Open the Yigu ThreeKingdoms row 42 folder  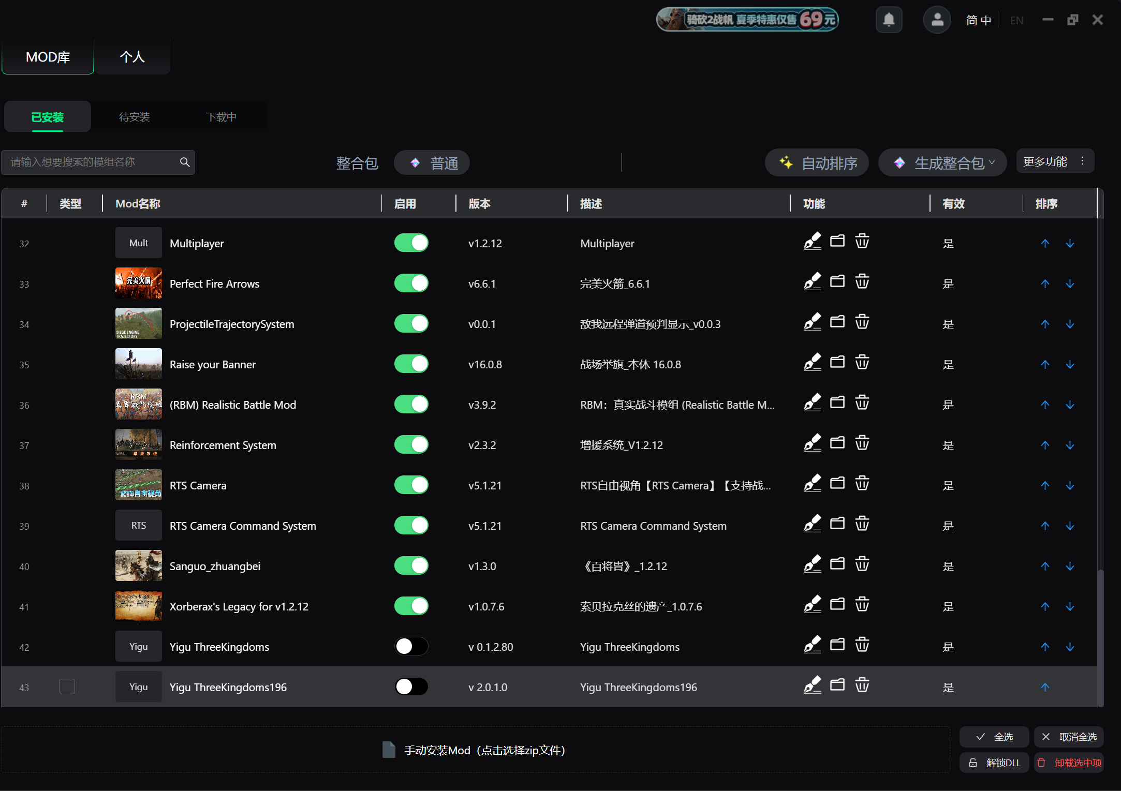[837, 645]
